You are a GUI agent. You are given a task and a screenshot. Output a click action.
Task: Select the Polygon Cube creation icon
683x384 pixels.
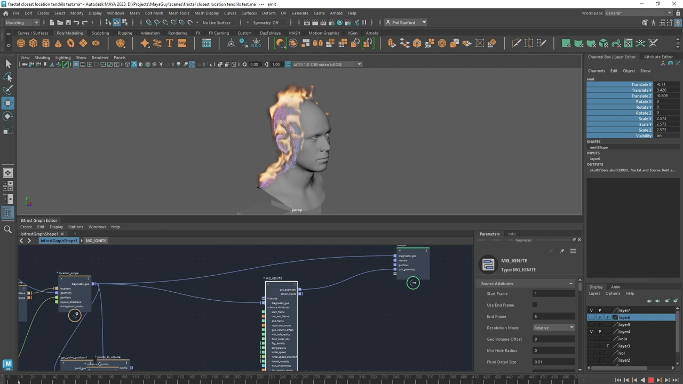[x=33, y=43]
